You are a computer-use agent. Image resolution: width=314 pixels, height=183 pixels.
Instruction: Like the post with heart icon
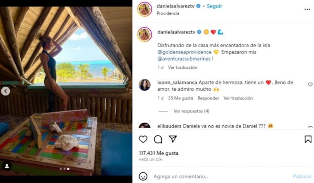143,139
